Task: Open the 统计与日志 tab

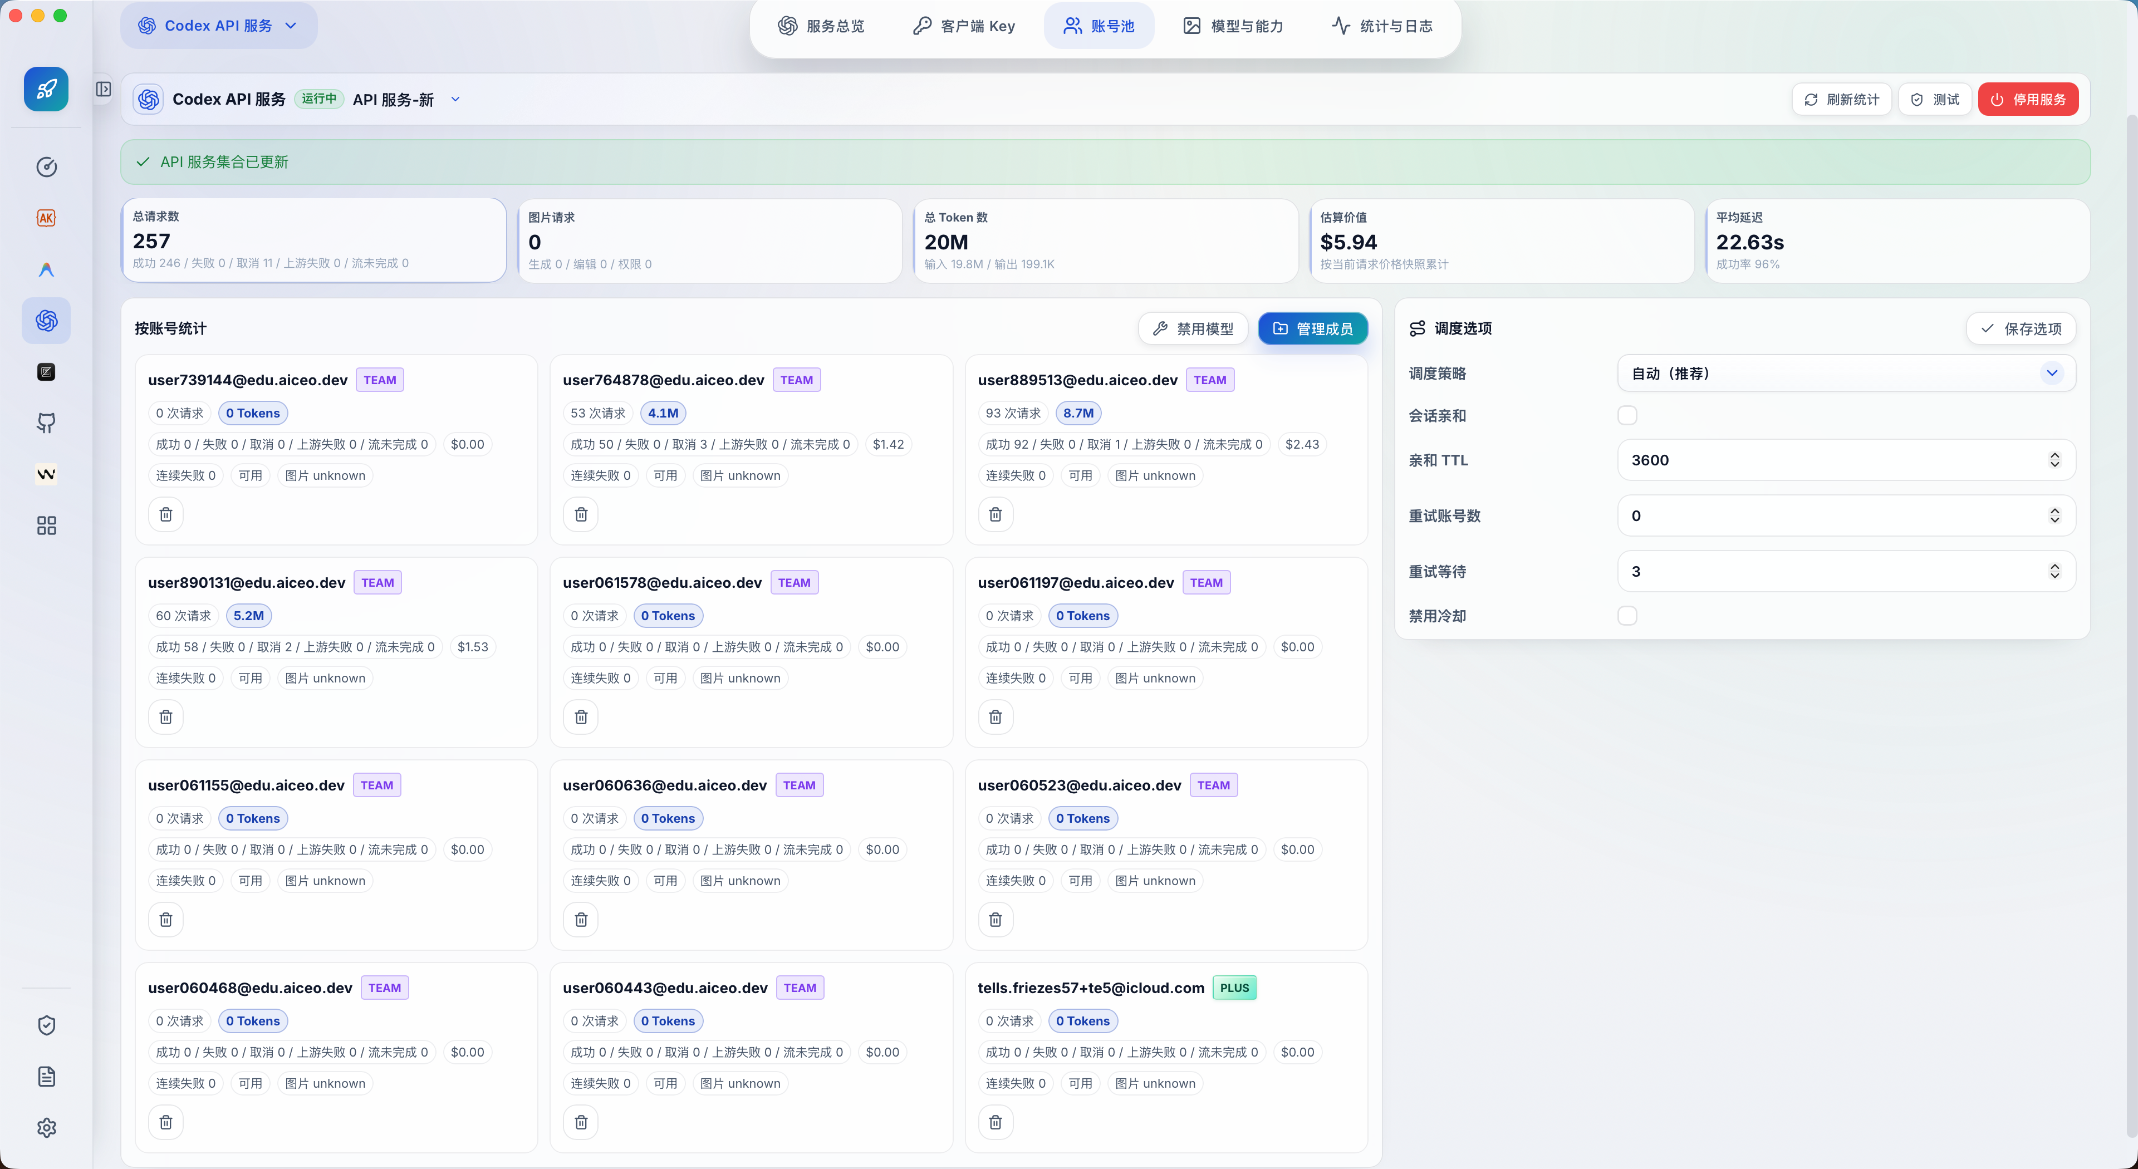Action: tap(1382, 26)
